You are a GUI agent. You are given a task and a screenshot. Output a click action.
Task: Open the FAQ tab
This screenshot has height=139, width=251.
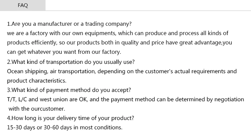pyautogui.click(x=23, y=5)
